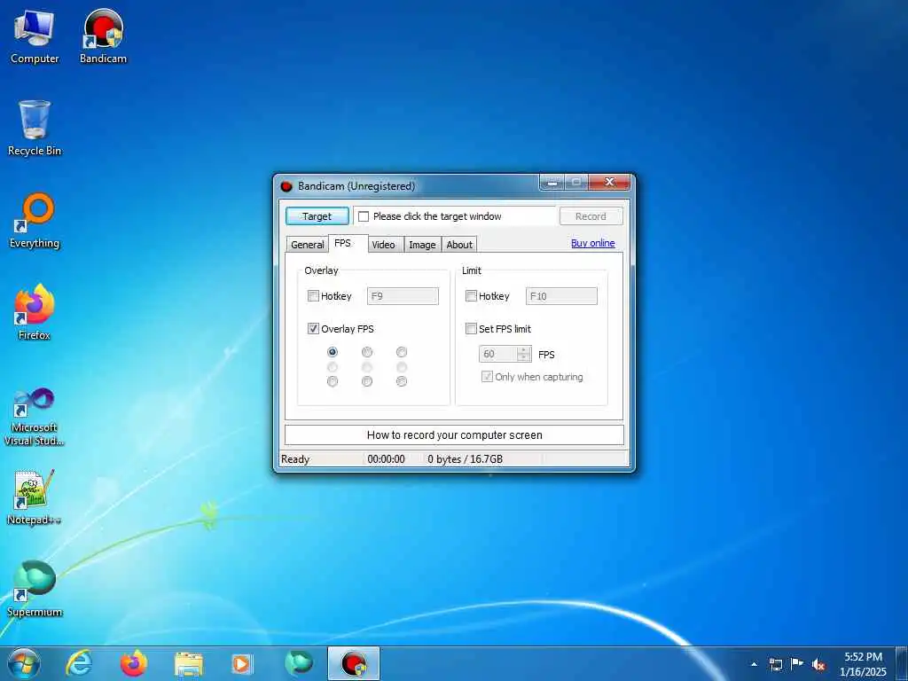Screen dimensions: 908x681
Task: Open Windows Media Player from the taskbar
Action: 241,664
